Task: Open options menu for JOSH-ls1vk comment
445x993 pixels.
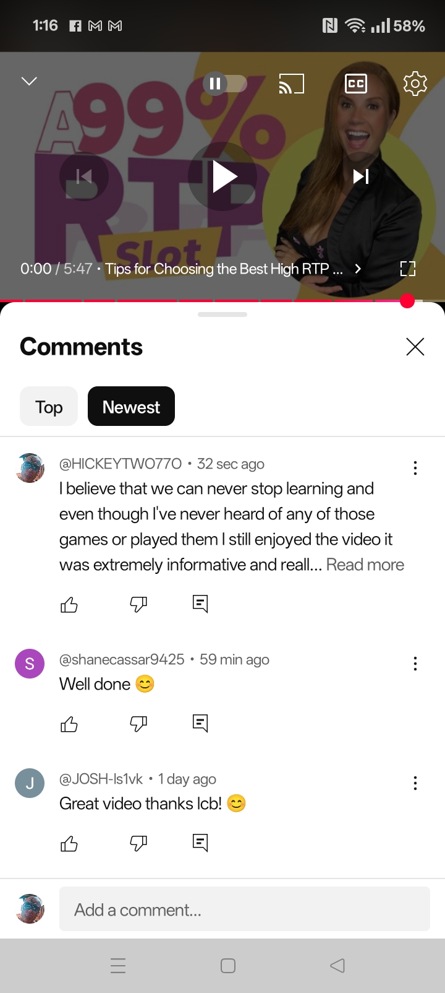Action: [415, 783]
